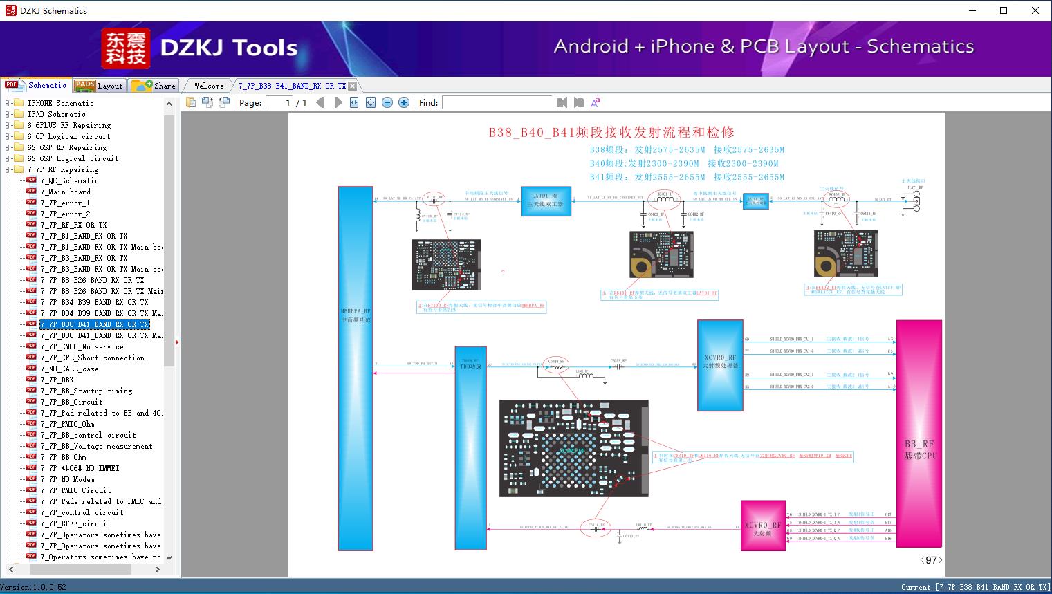Click the folder icon of IPHONE Schematic
This screenshot has width=1052, height=594.
click(x=19, y=103)
